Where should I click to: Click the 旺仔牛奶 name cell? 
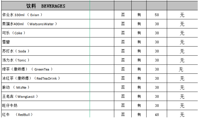pyautogui.click(x=46, y=106)
